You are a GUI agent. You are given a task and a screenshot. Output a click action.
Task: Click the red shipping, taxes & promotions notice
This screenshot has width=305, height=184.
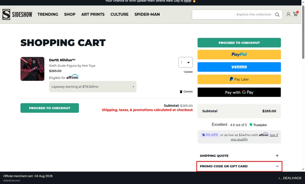[147, 110]
